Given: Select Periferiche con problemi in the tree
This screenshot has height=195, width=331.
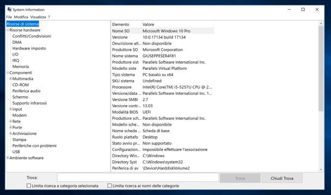Looking at the screenshot, I should click(x=34, y=146).
